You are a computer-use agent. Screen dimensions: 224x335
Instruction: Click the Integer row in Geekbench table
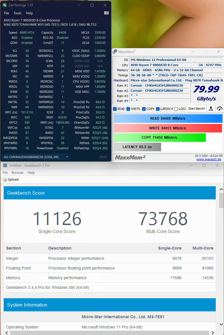(110, 258)
